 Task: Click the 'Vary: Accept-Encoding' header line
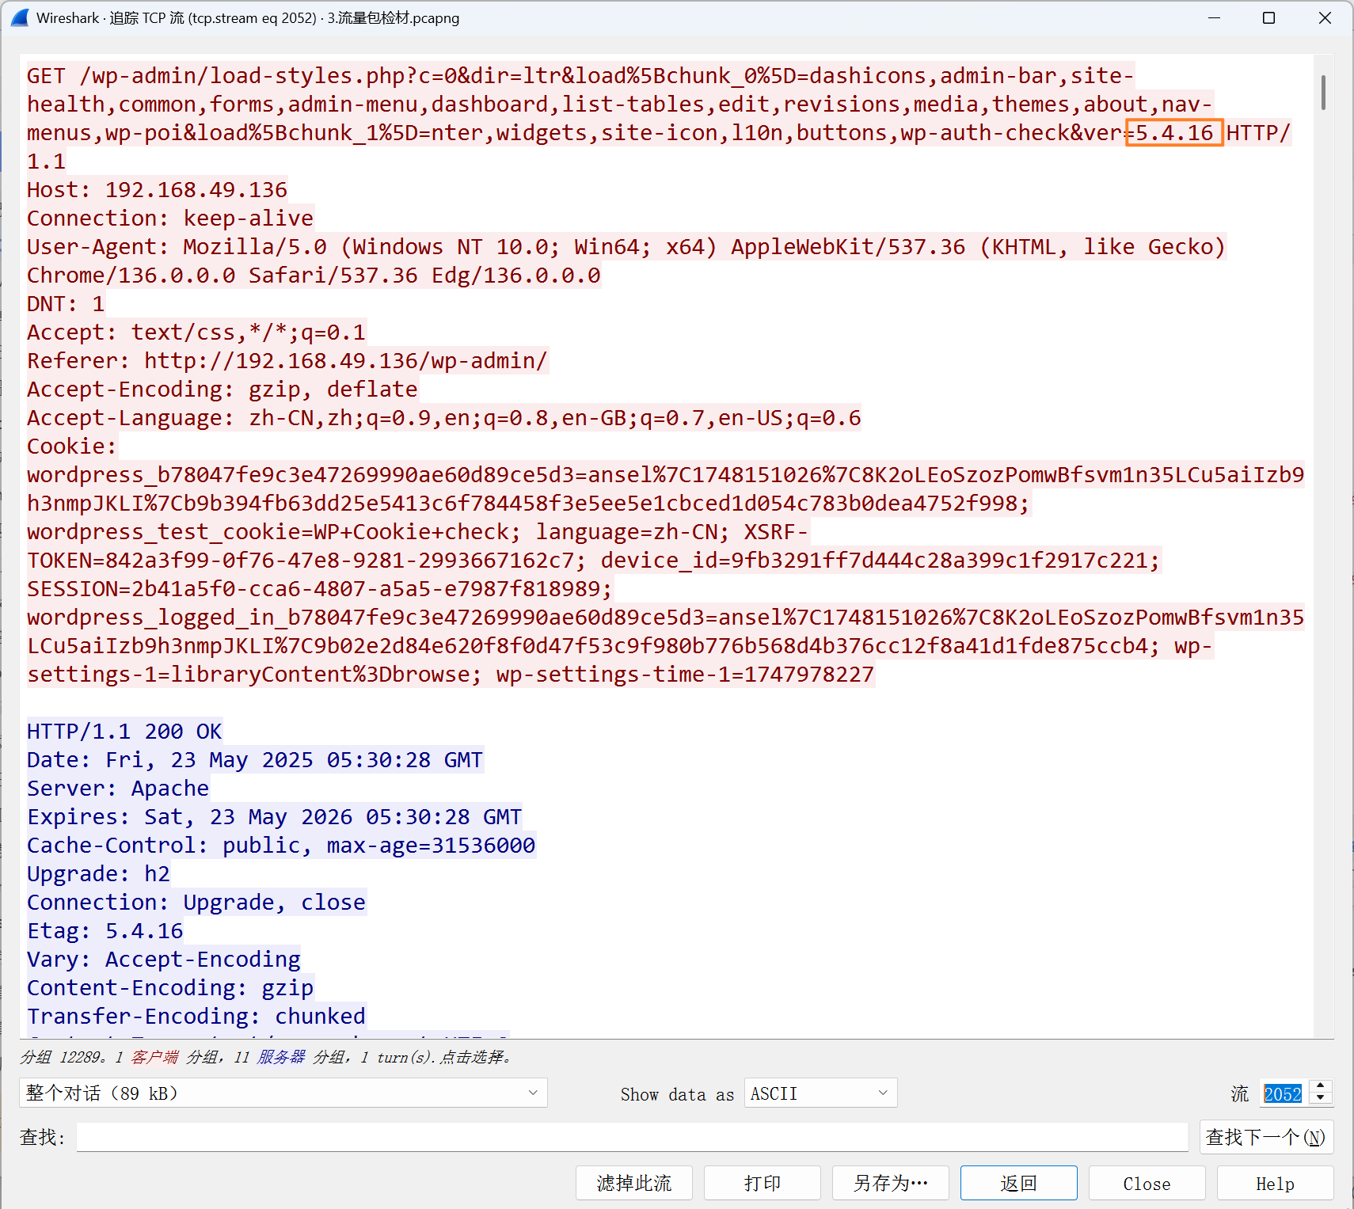164,960
